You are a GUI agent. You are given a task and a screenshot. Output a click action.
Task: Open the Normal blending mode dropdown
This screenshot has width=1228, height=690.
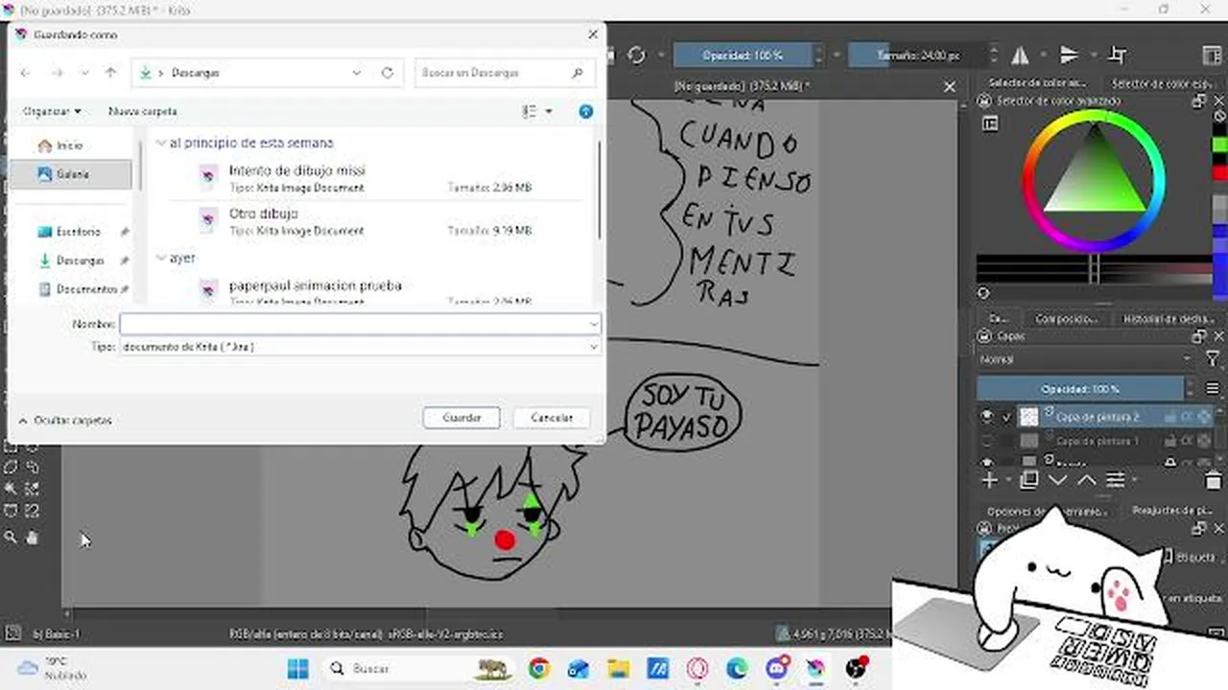(1085, 359)
